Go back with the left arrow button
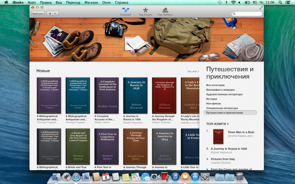This screenshot has width=295, height=184. click(x=49, y=14)
